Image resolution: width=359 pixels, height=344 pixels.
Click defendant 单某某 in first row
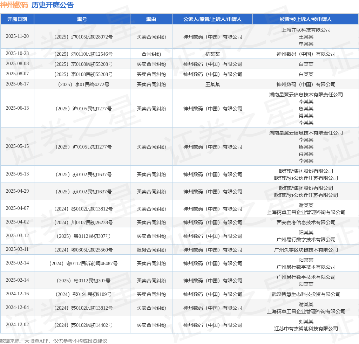click(306, 44)
